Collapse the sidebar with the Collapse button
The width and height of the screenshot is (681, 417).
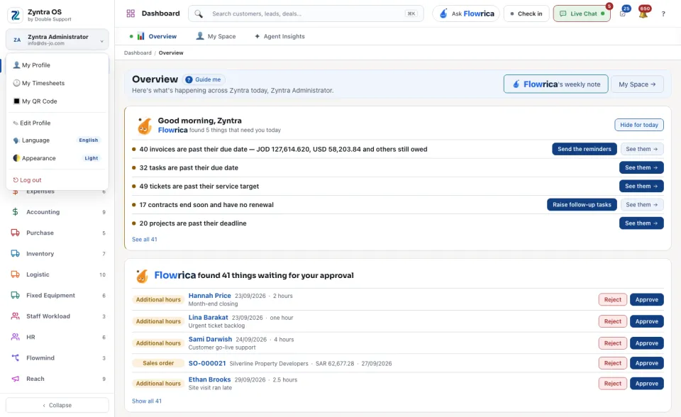tap(57, 405)
